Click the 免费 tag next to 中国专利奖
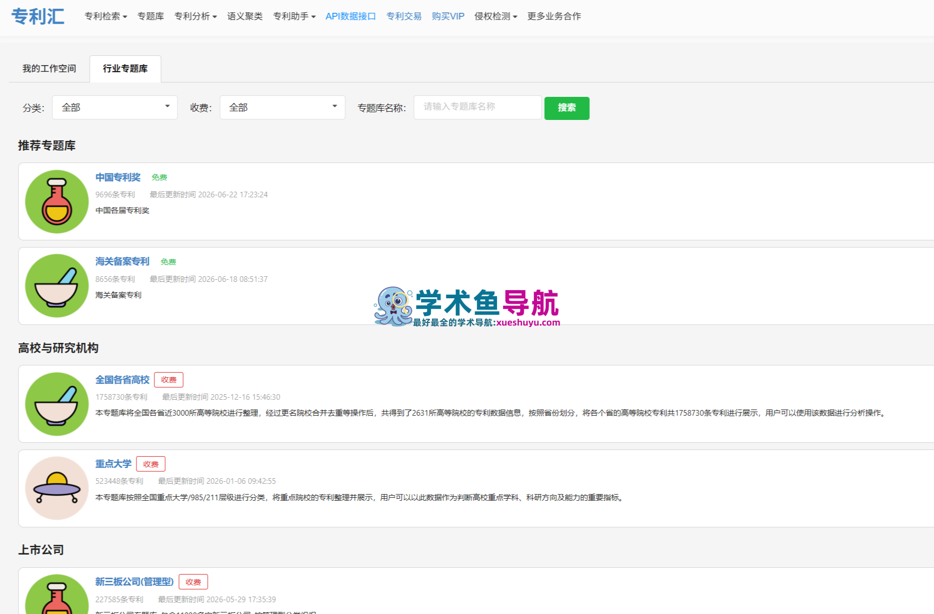934x614 pixels. click(x=160, y=177)
